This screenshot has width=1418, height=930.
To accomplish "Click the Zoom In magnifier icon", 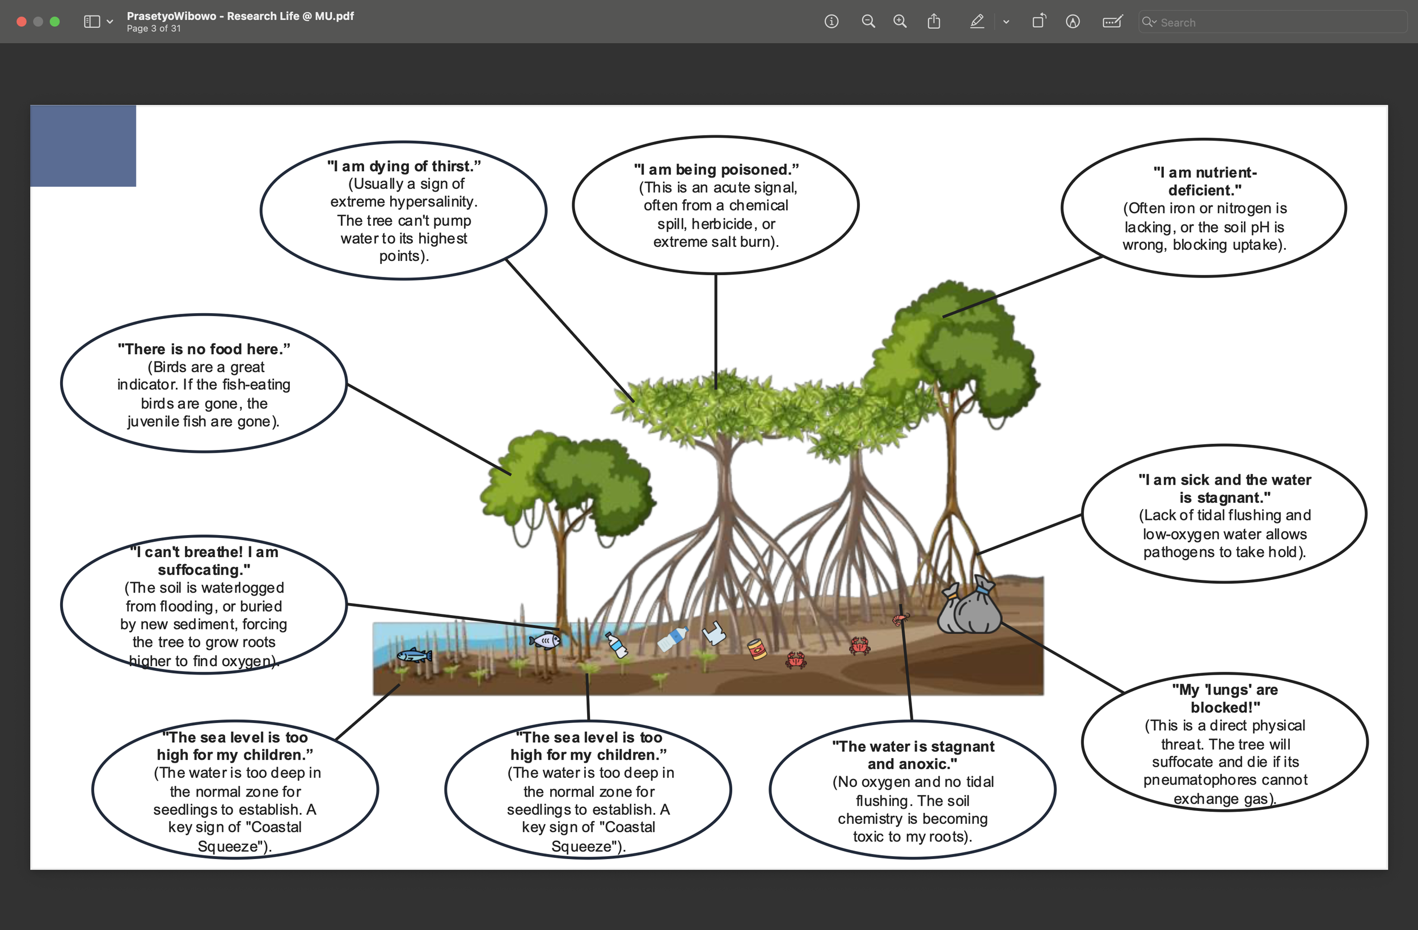I will 900,22.
